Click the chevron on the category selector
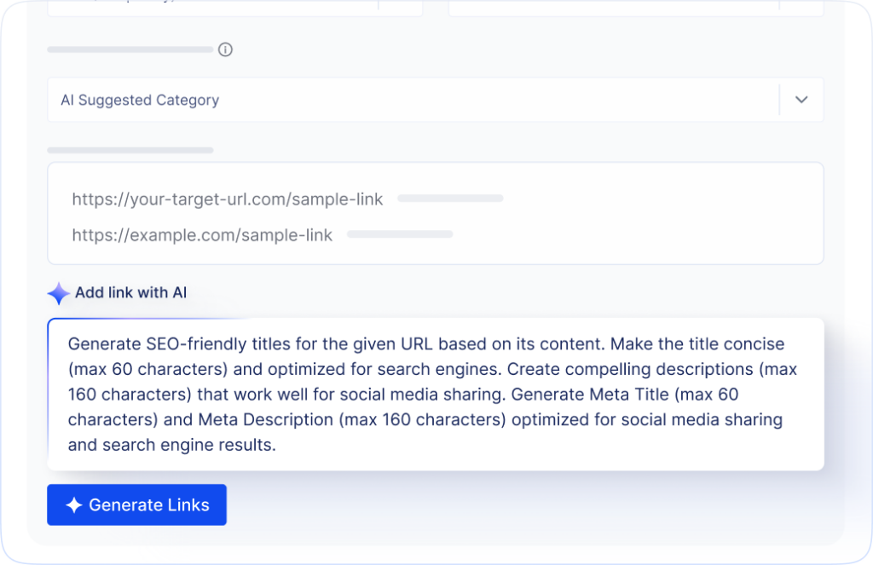The image size is (873, 565). pyautogui.click(x=801, y=100)
